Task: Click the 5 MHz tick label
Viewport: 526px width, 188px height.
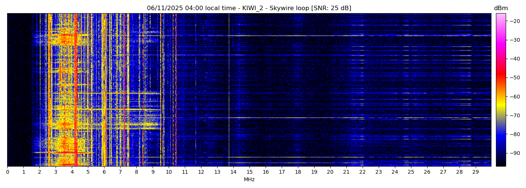Action: tap(88, 172)
